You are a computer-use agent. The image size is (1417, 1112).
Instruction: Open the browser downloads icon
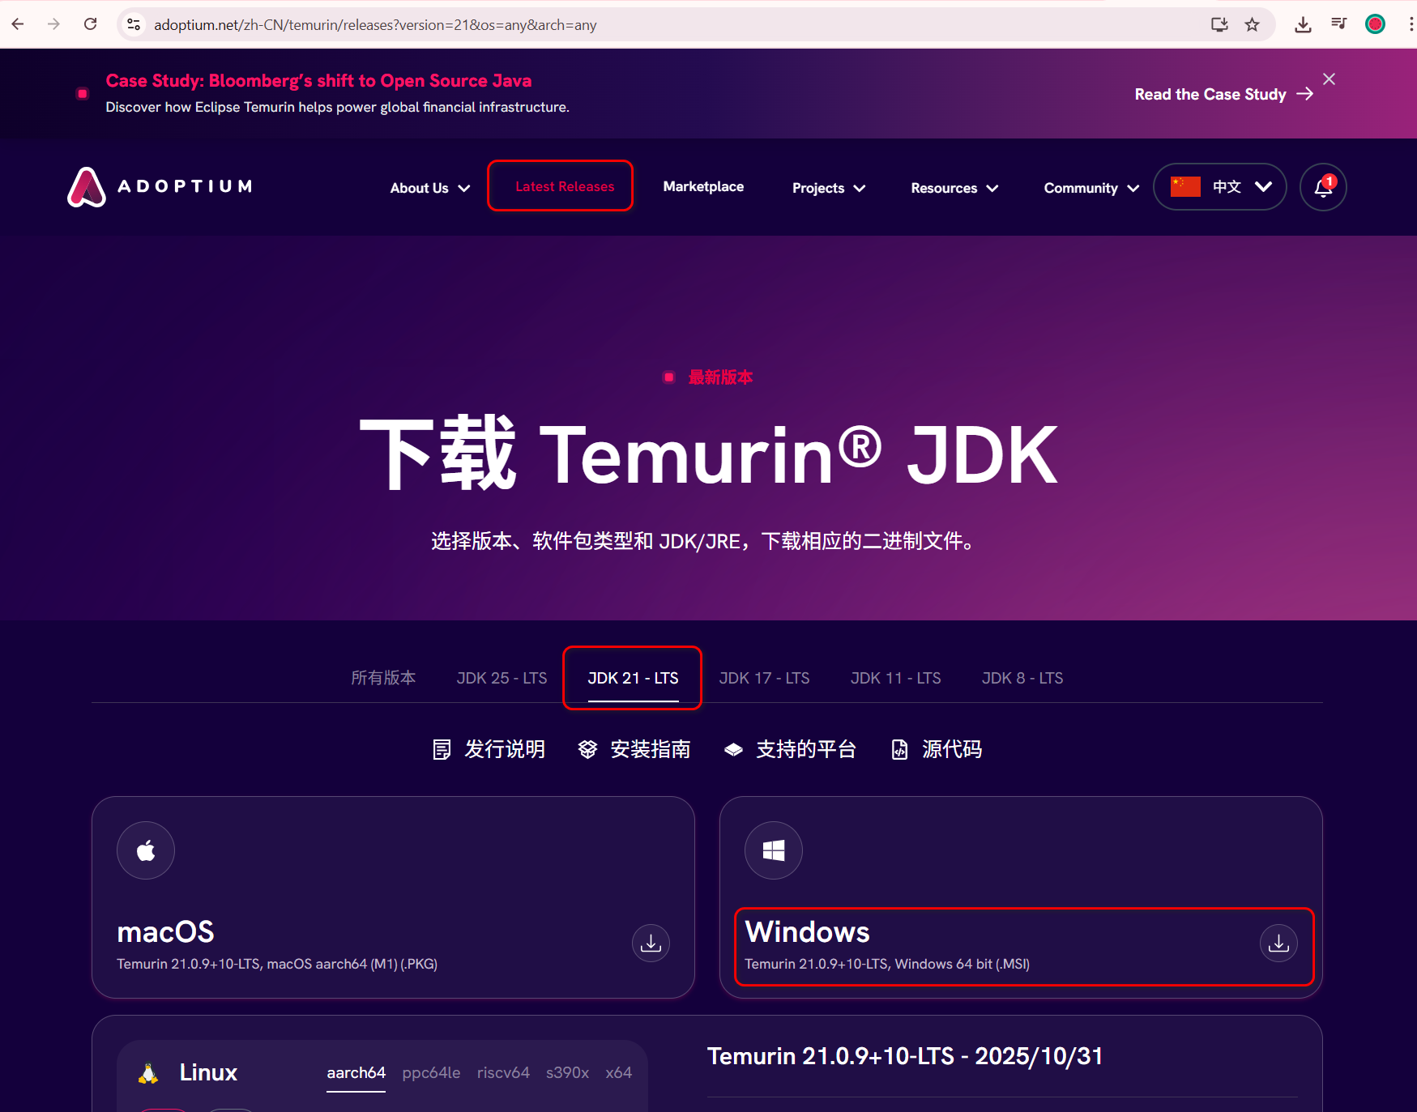[1303, 24]
